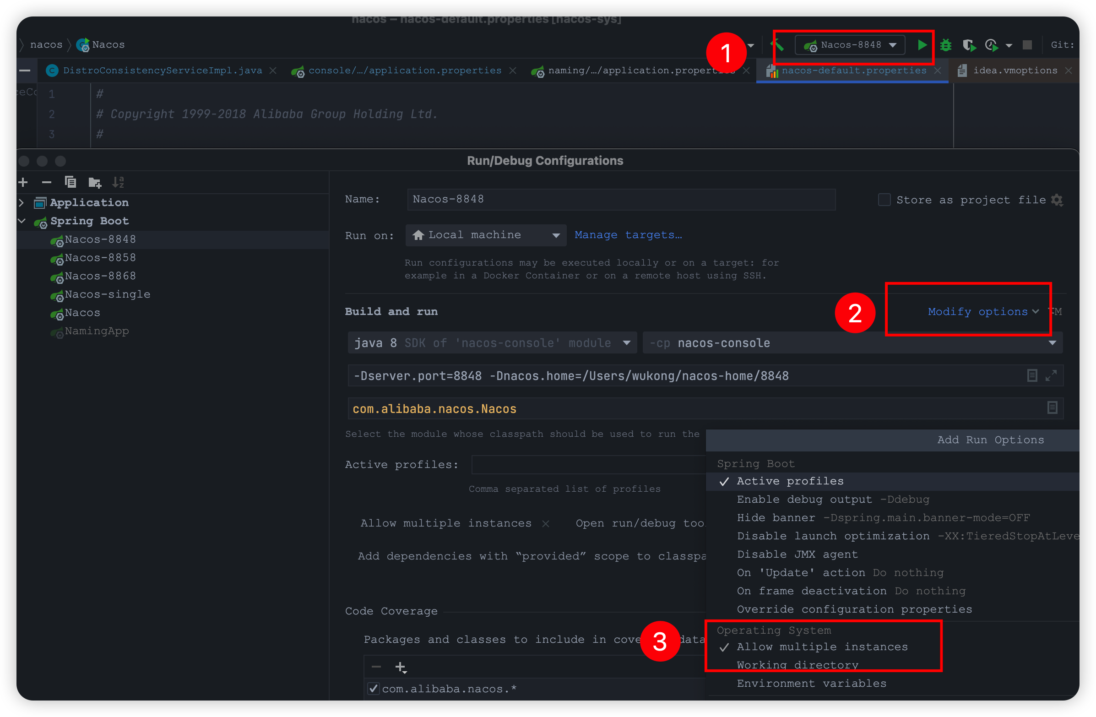This screenshot has height=717, width=1096.
Task: Add new configuration with plus icon
Action: [x=23, y=182]
